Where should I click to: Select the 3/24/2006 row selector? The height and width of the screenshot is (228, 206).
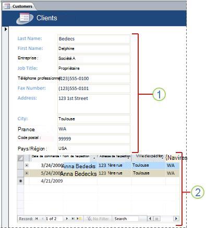click(x=20, y=166)
